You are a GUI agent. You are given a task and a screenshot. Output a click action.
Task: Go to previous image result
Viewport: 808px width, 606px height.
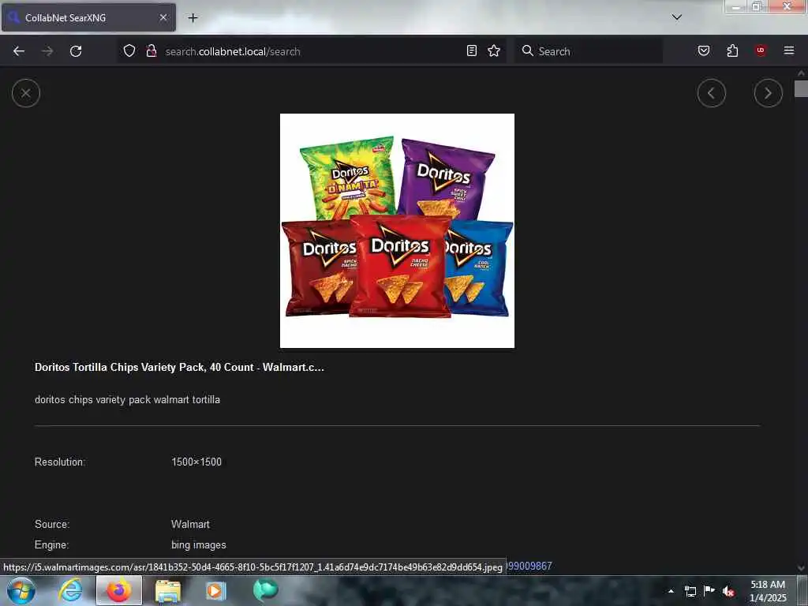coord(711,93)
